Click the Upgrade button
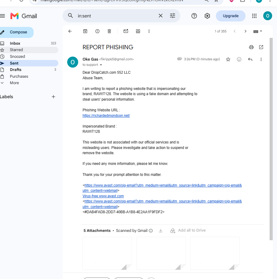The image size is (277, 279). point(231,16)
